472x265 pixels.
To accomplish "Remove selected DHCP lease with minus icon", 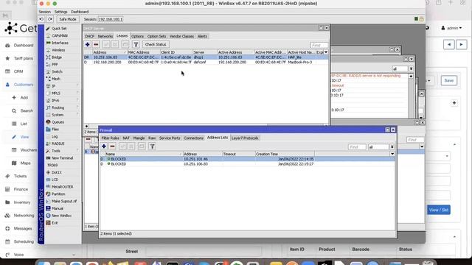I will (96, 44).
